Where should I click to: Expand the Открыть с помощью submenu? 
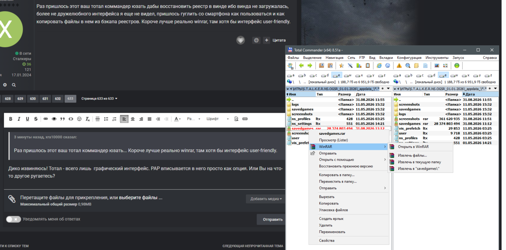pos(349,160)
